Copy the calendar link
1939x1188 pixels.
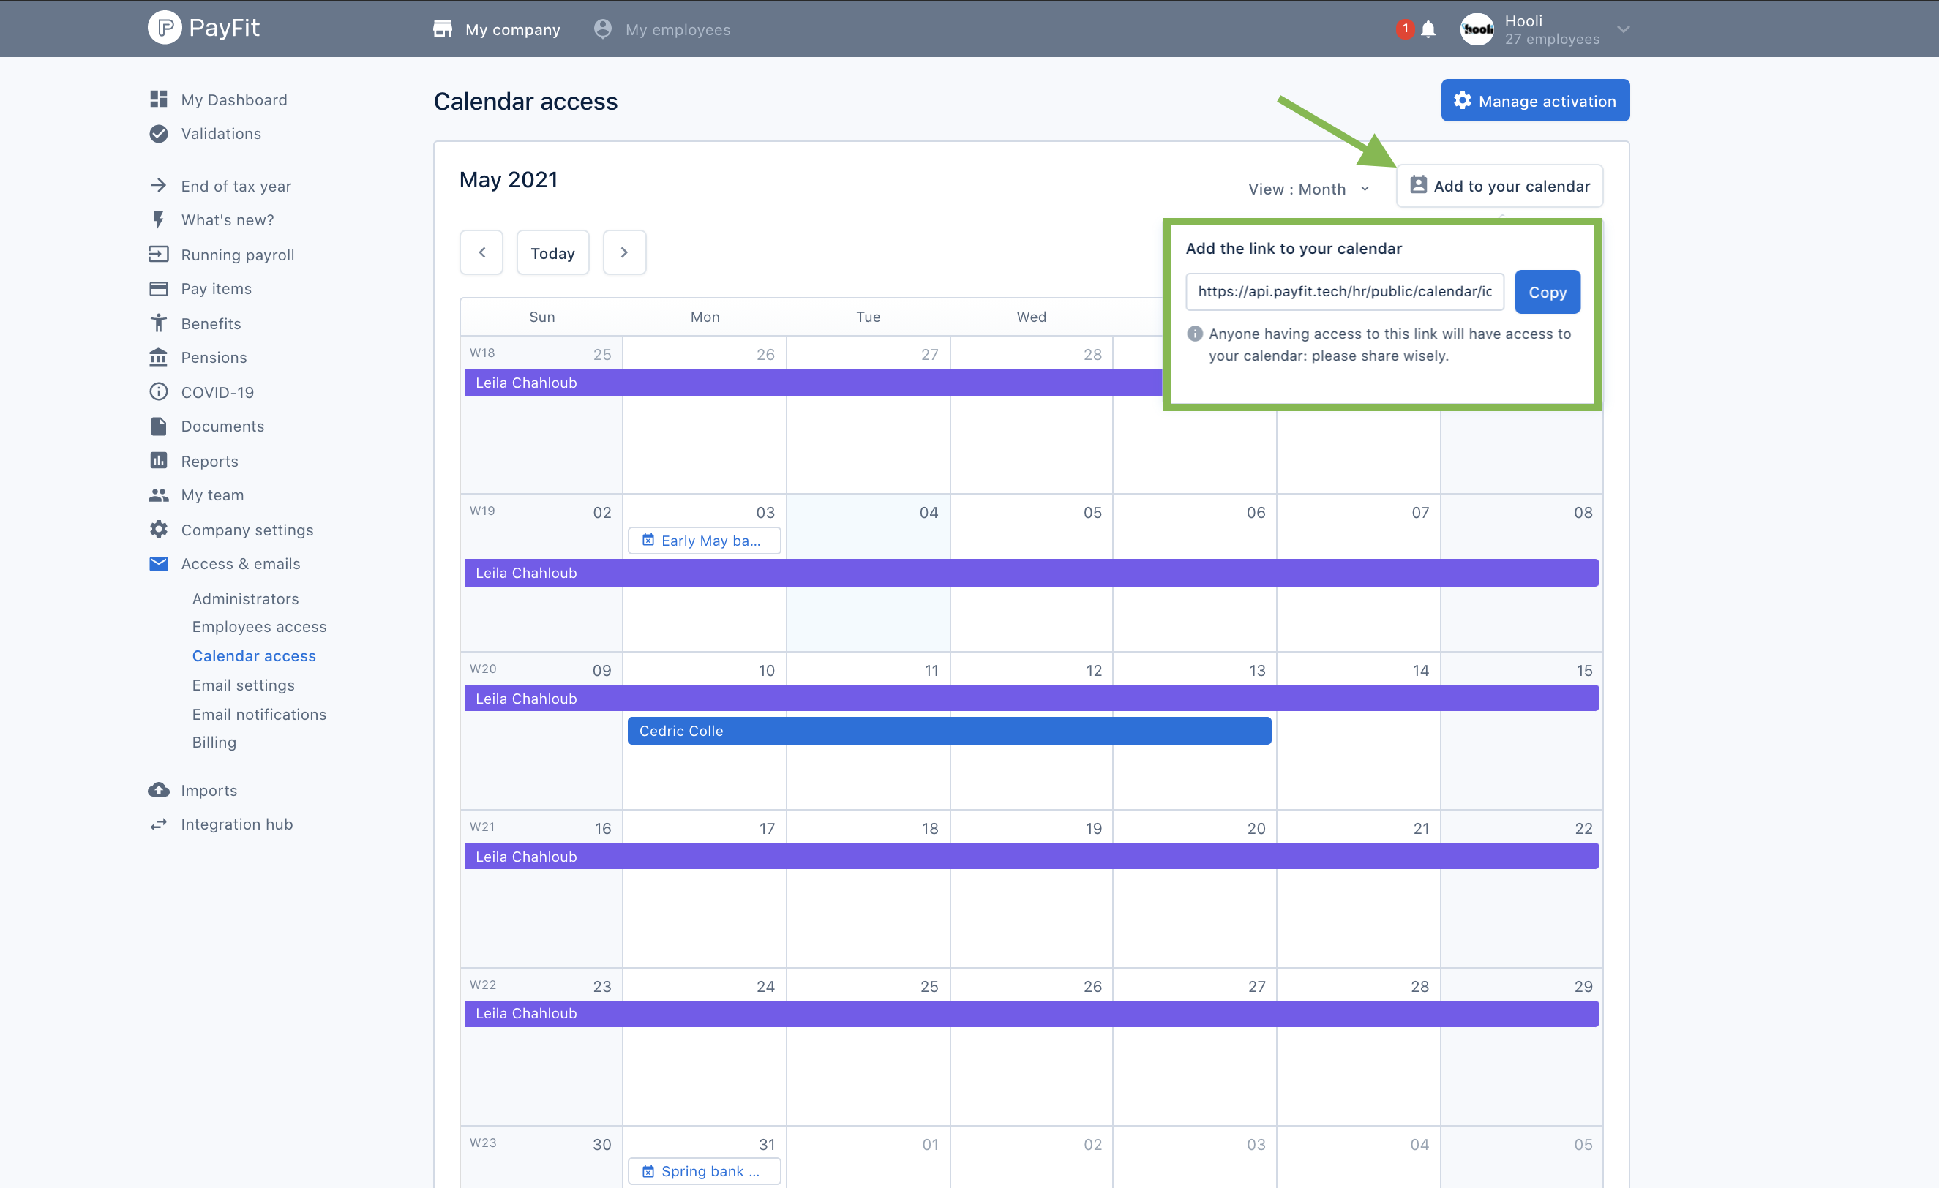1547,292
